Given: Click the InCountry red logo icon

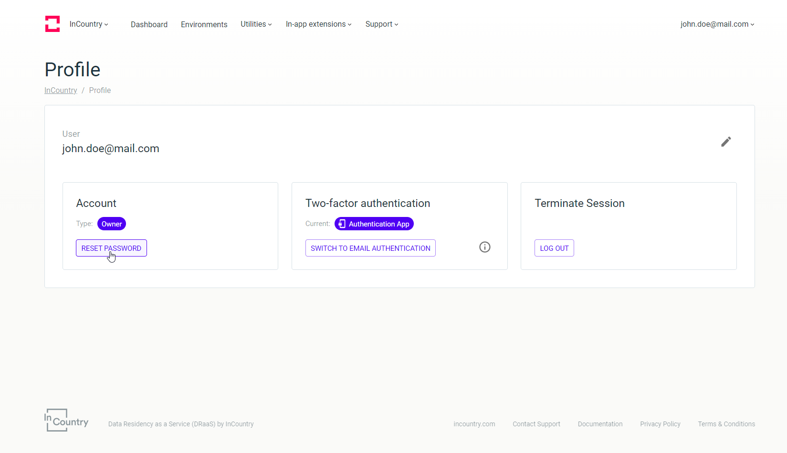Looking at the screenshot, I should pos(52,24).
